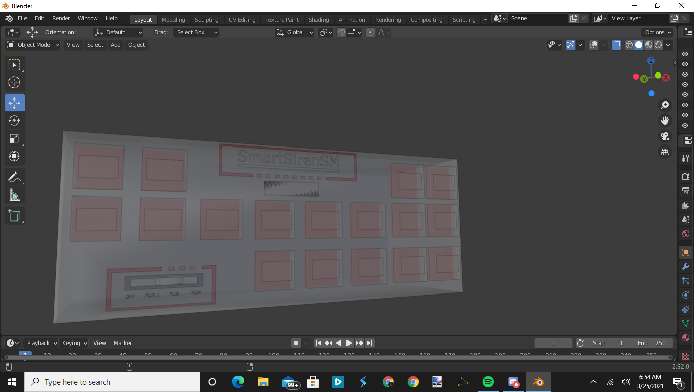Open the Object properties tab
Screen dimensions: 694x392
686,252
